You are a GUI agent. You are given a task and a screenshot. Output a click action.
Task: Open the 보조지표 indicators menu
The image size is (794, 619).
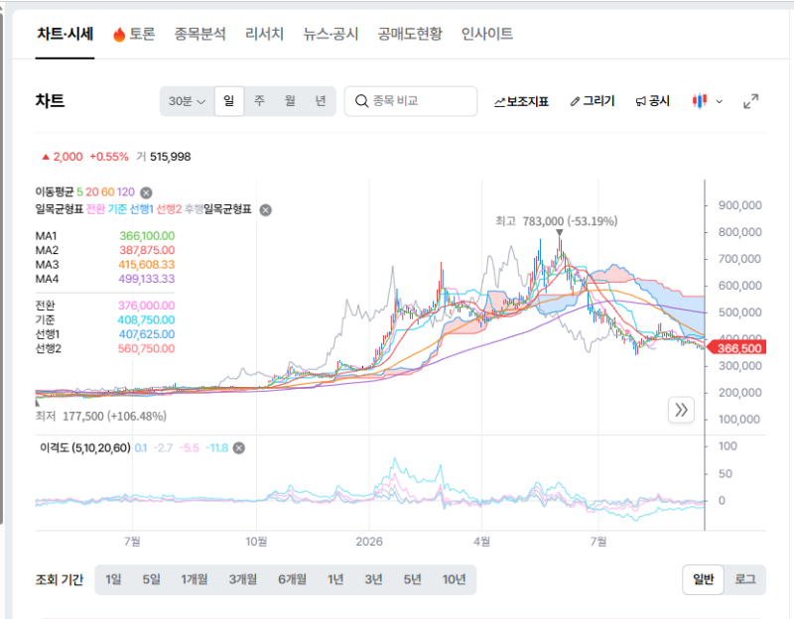coord(522,102)
